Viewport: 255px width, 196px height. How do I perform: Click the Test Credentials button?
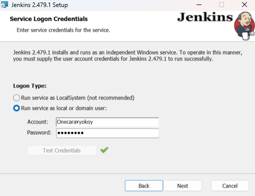(62, 150)
